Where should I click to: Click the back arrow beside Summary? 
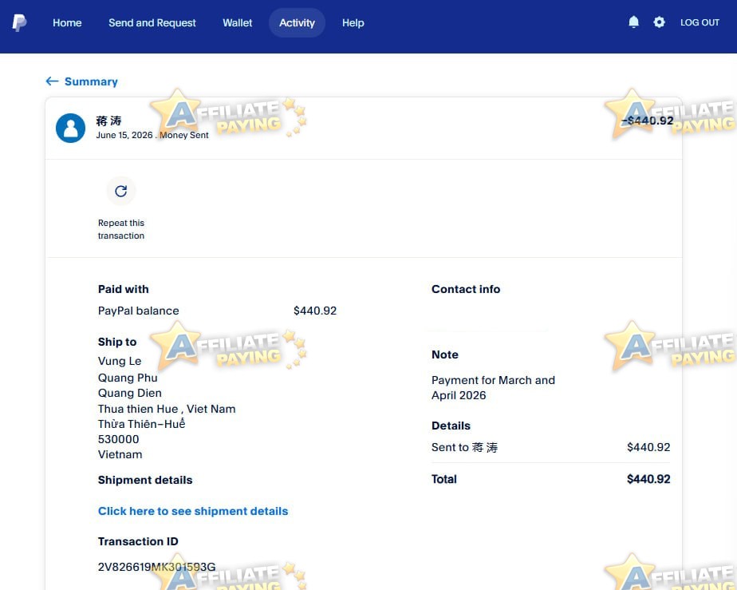pos(52,81)
